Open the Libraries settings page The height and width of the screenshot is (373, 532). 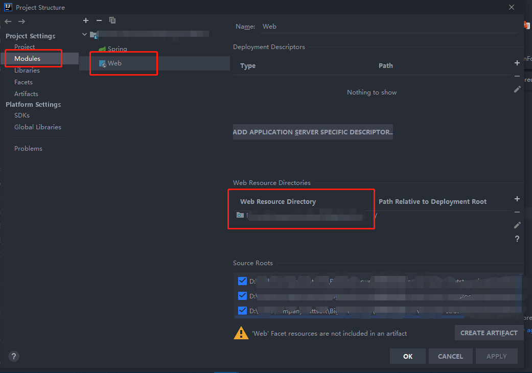(27, 71)
